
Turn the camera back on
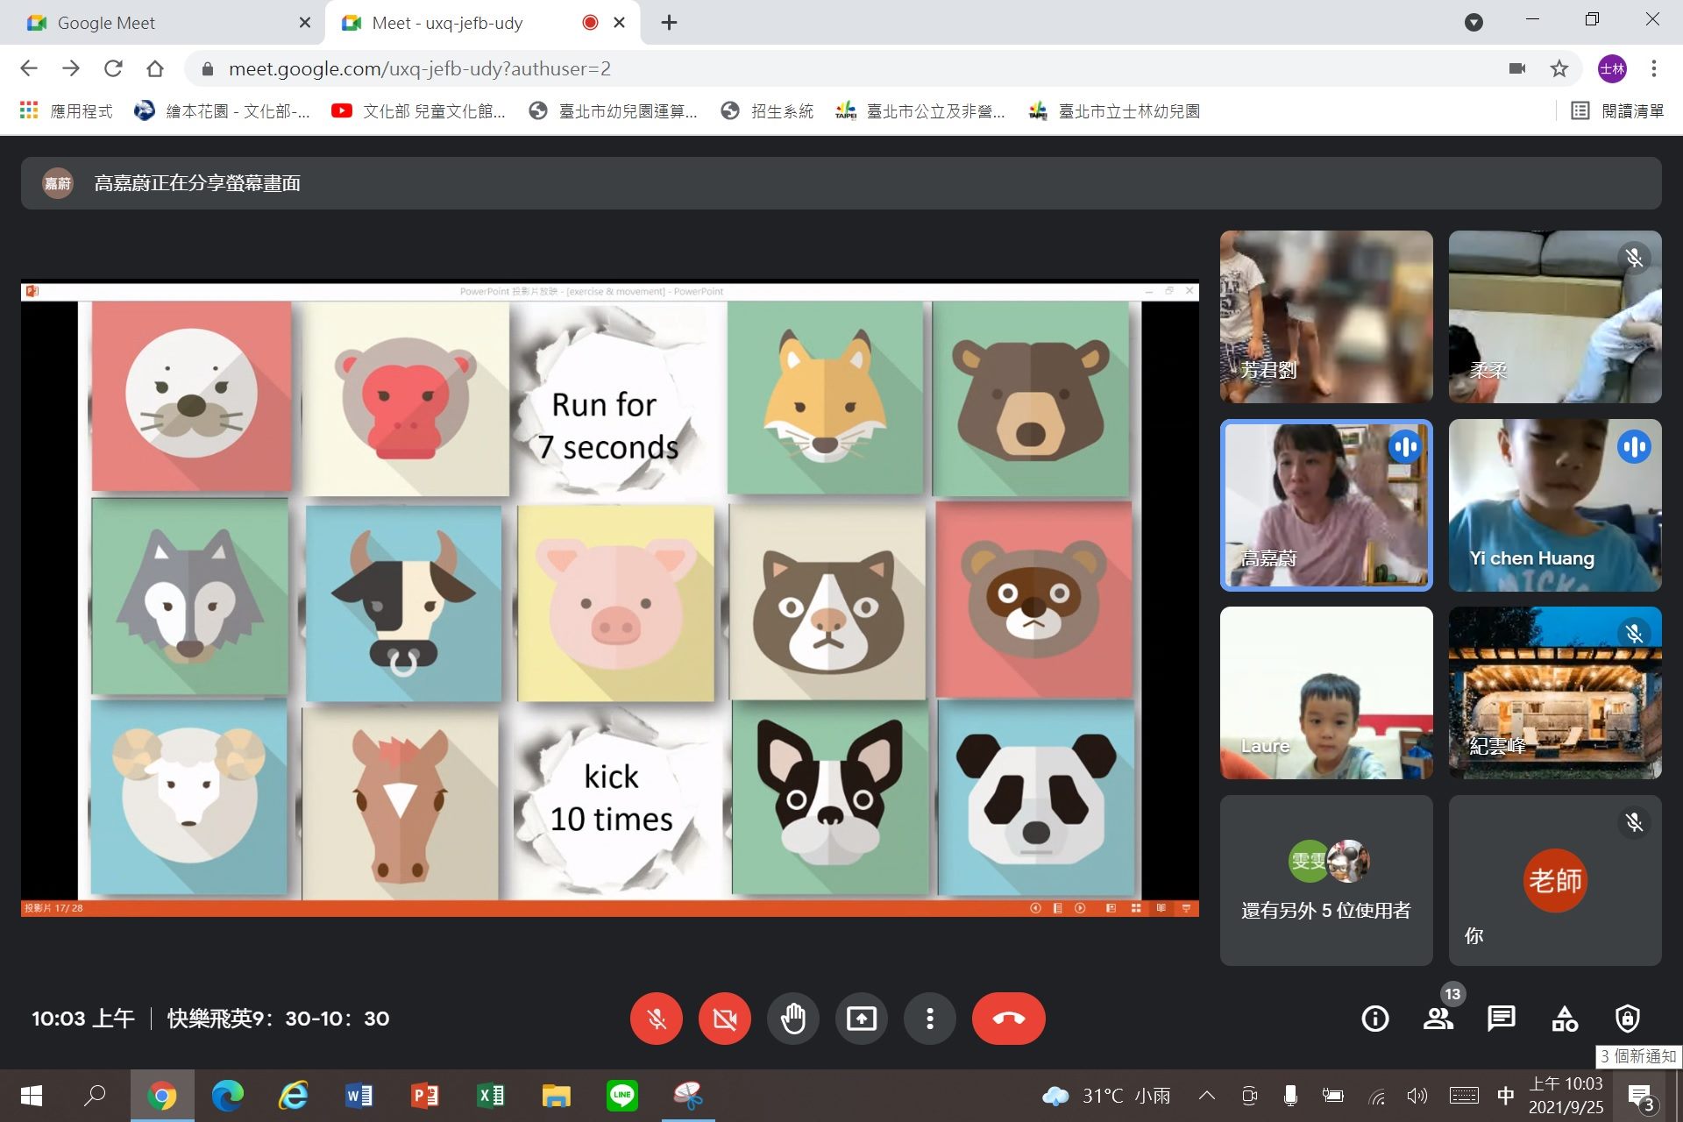[x=725, y=1019]
